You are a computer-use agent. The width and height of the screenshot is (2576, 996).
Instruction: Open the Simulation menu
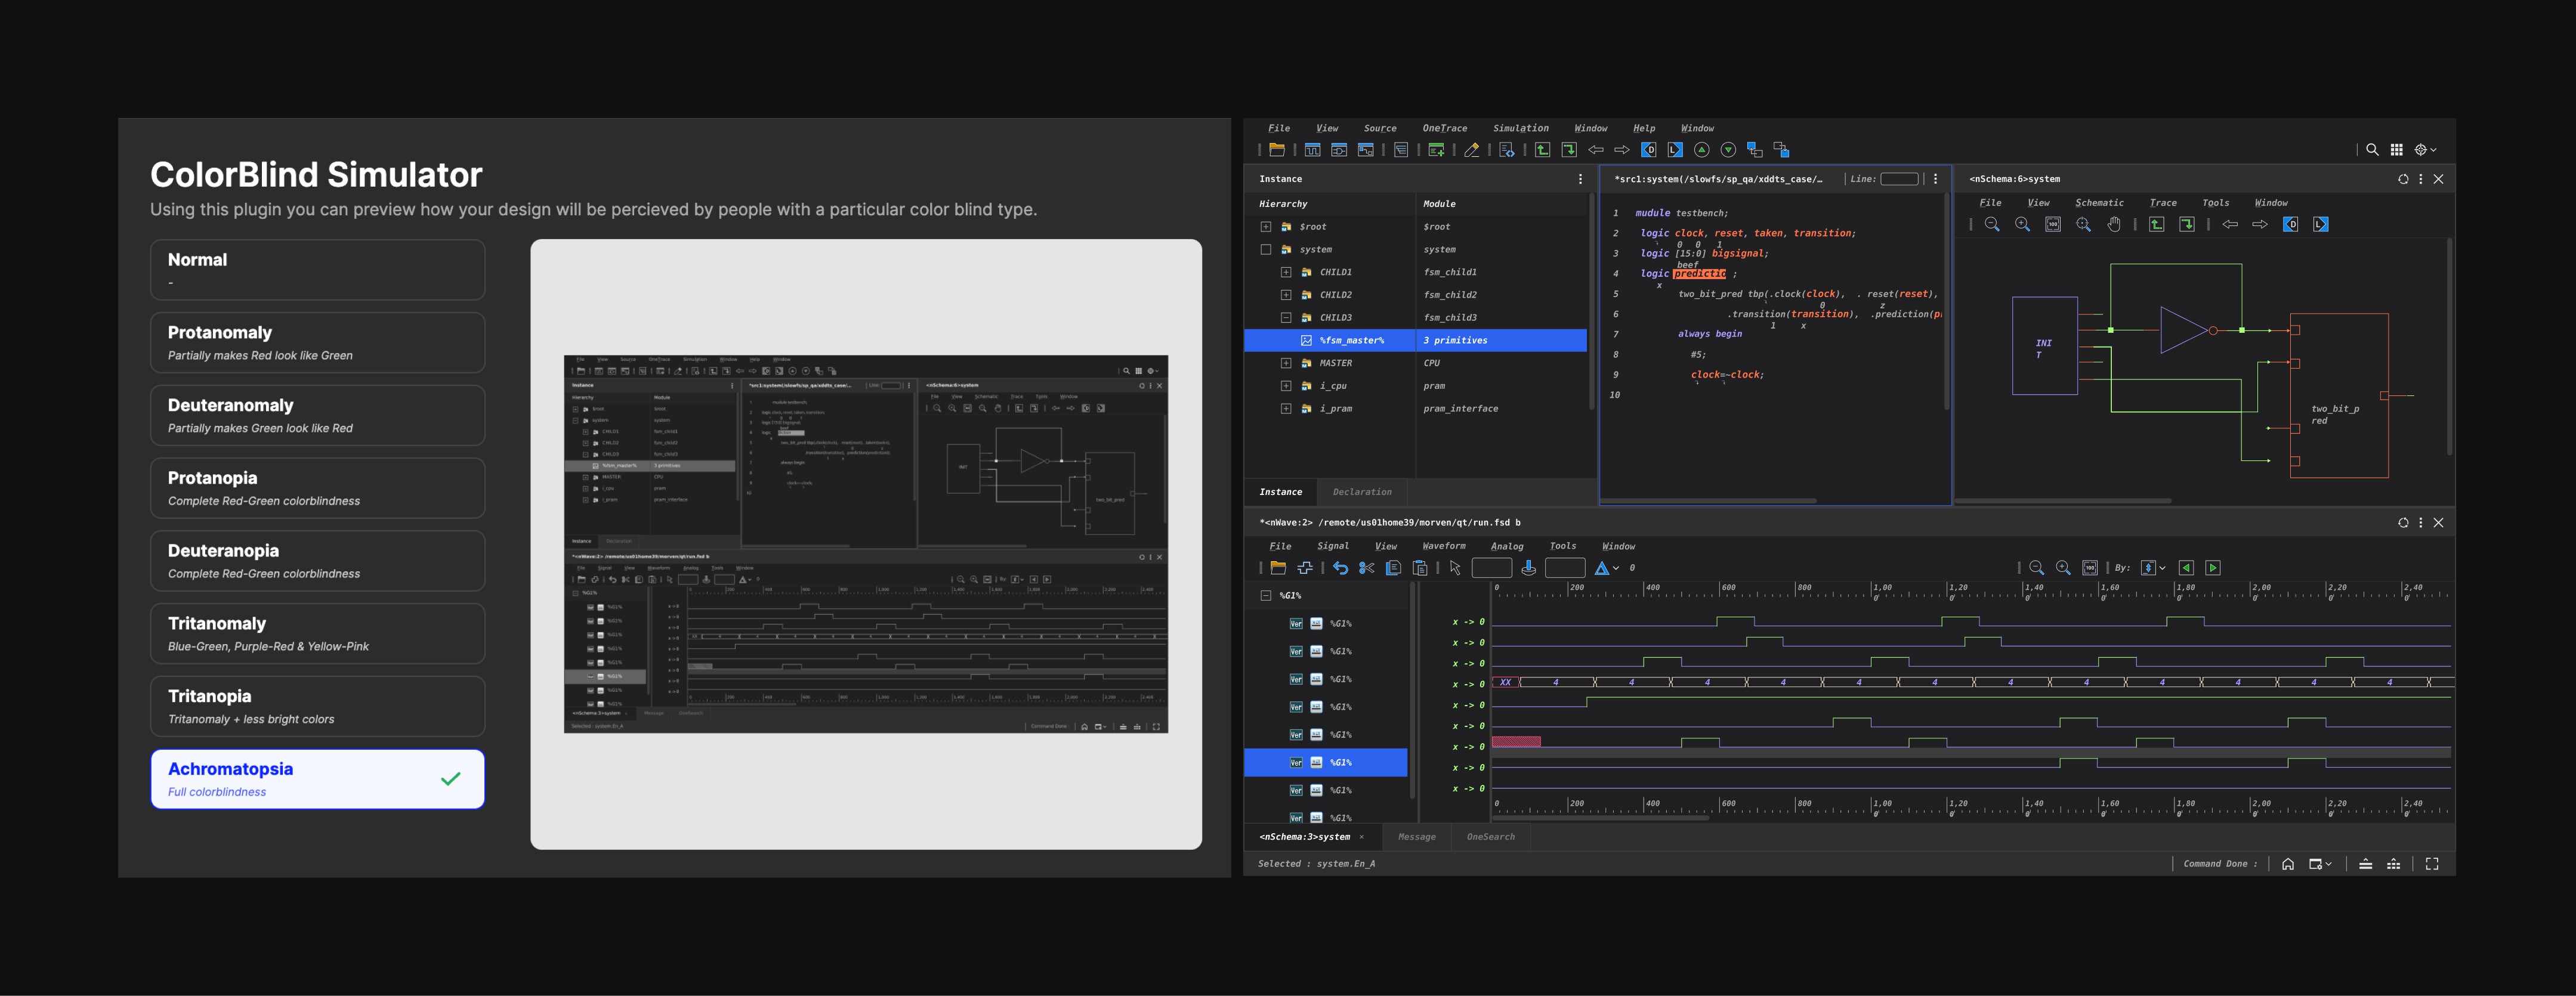pyautogui.click(x=1520, y=128)
